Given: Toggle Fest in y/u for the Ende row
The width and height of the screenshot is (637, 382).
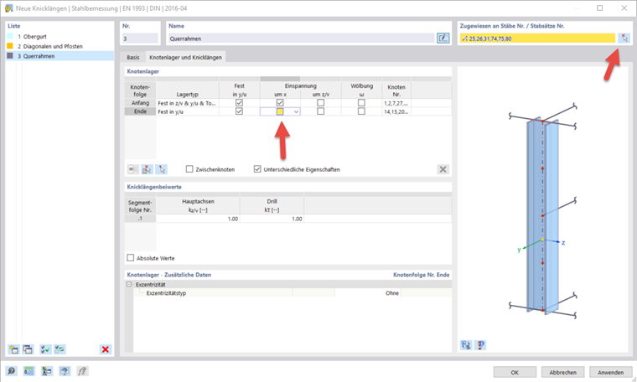Looking at the screenshot, I should click(x=239, y=111).
